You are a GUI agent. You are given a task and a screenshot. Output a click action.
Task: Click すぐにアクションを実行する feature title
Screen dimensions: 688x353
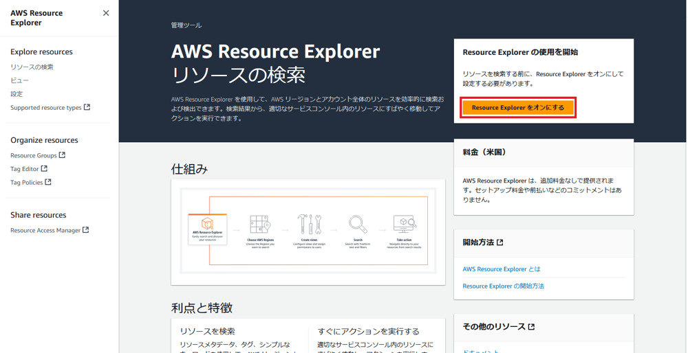[x=368, y=331]
